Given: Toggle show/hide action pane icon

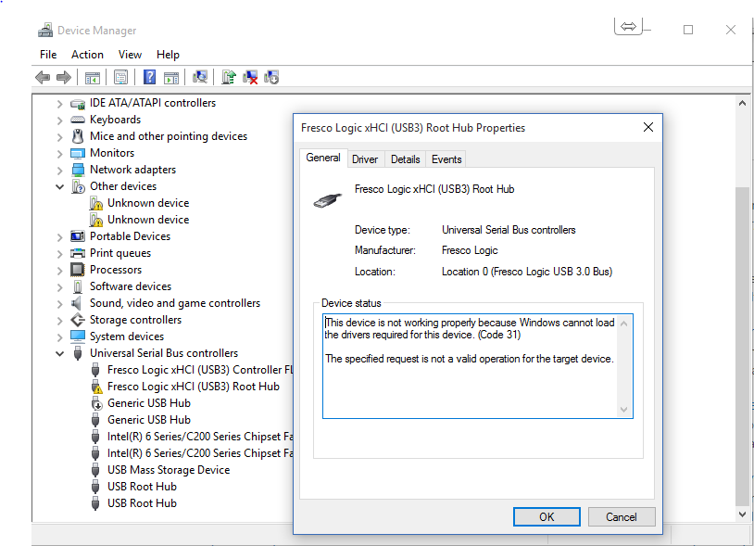Looking at the screenshot, I should [x=171, y=77].
